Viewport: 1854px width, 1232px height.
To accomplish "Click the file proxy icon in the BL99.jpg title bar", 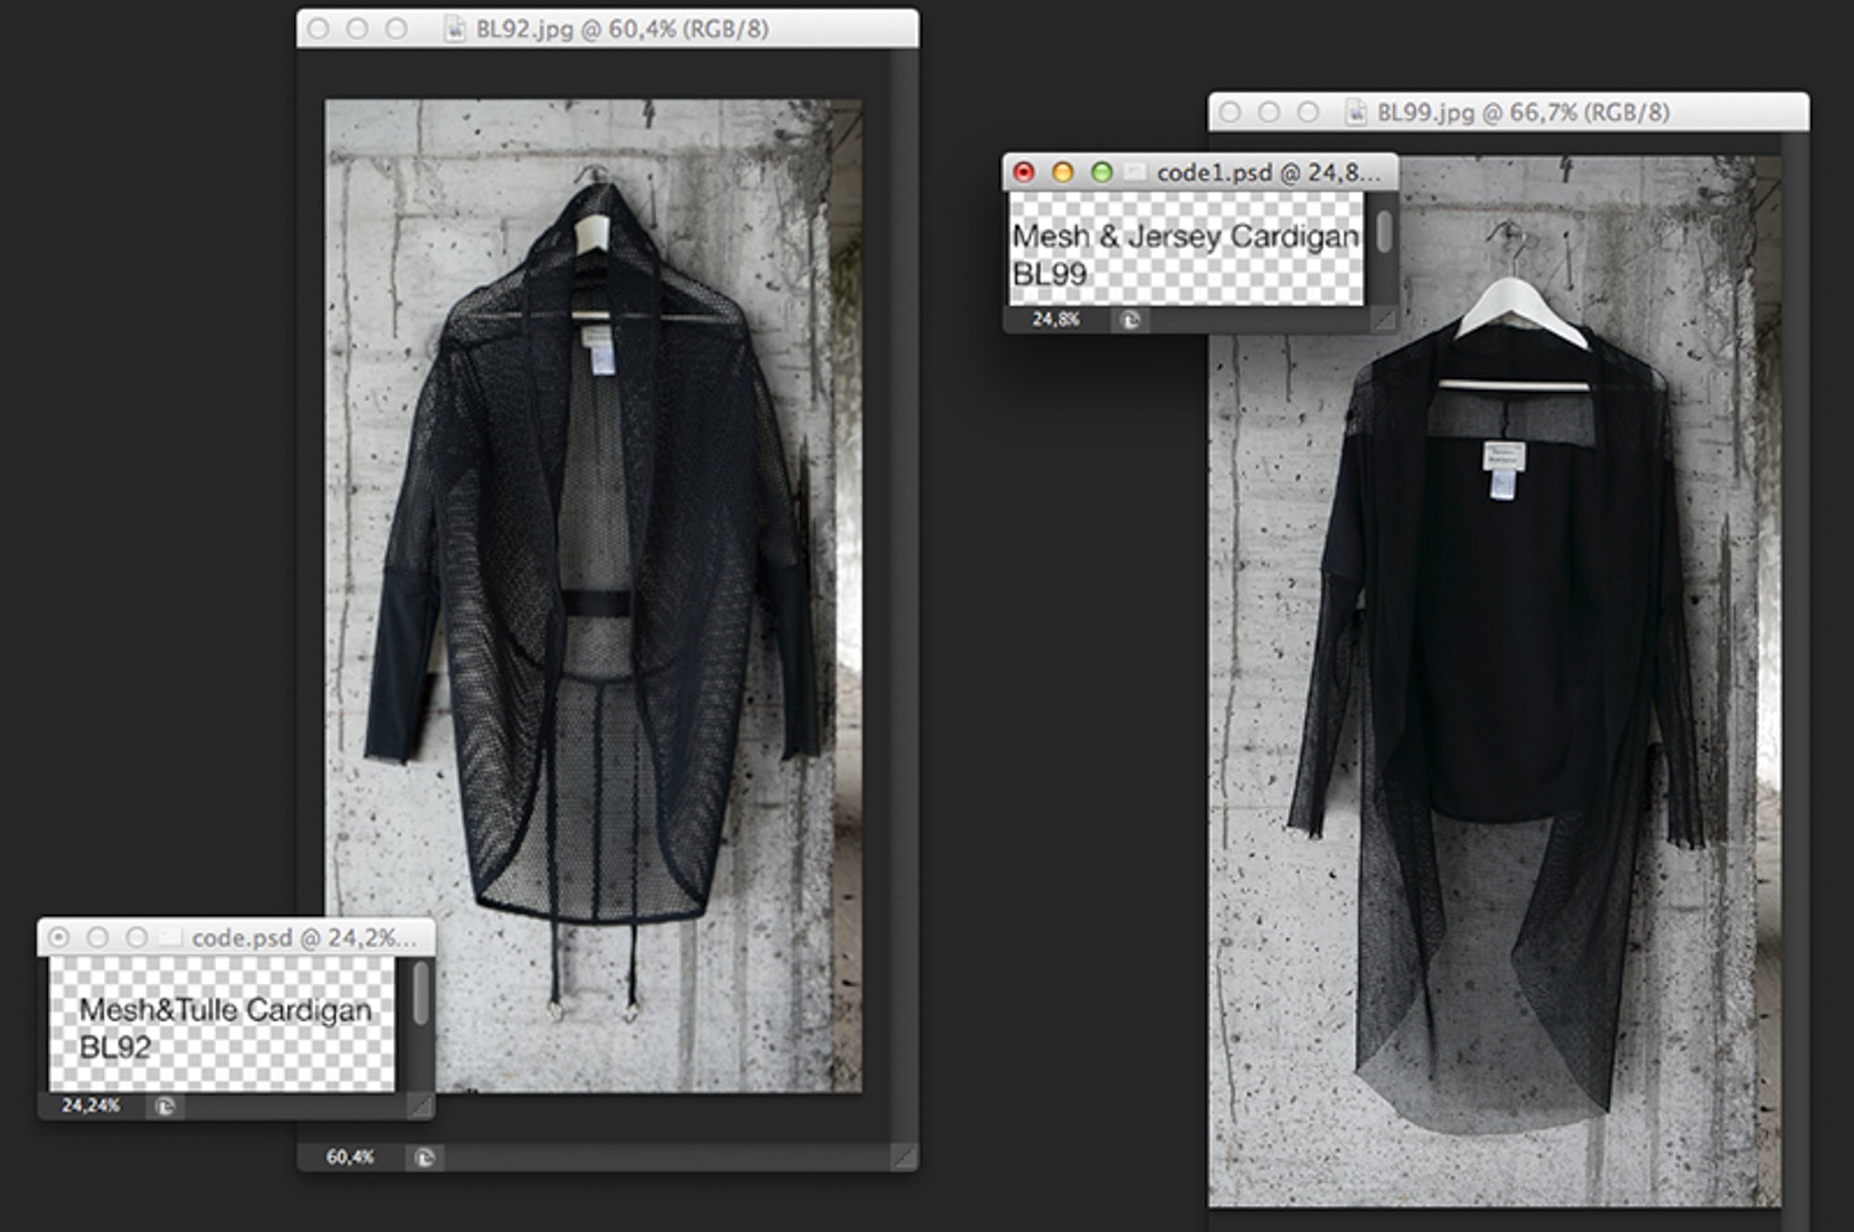I will [1356, 113].
